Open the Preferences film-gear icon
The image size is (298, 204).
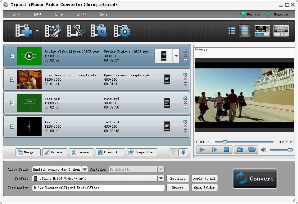[x=122, y=31]
